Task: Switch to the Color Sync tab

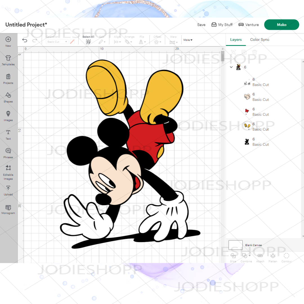Action: 260,40
